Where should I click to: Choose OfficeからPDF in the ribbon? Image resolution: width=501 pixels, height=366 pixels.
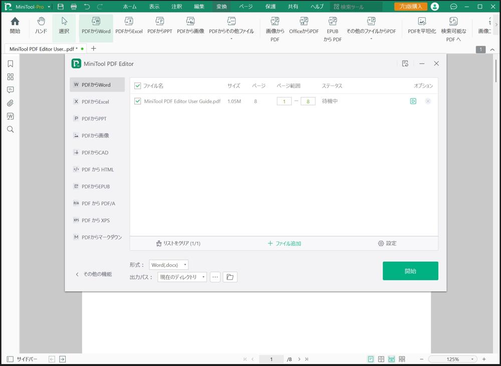point(304,26)
